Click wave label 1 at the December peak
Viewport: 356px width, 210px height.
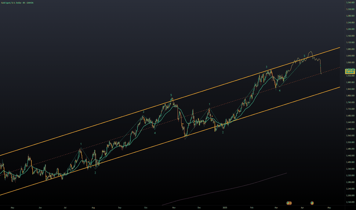click(209, 105)
